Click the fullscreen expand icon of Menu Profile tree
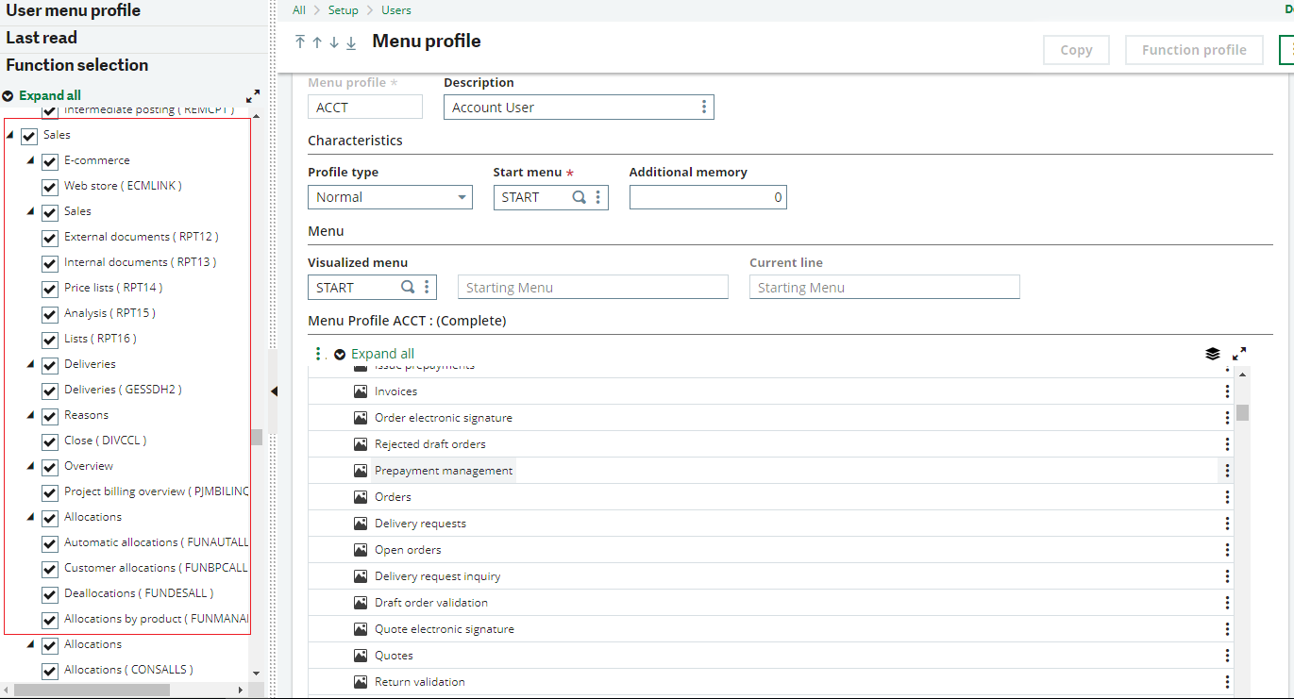This screenshot has height=699, width=1294. 1240,354
